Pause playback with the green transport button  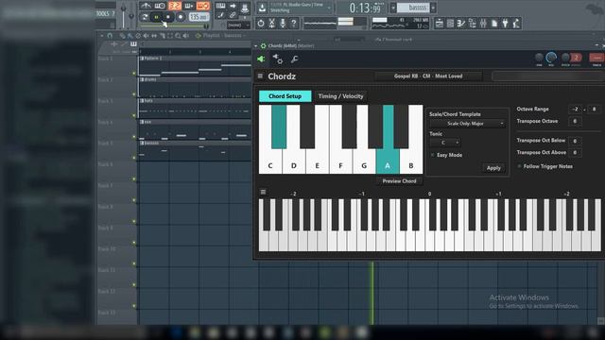pyautogui.click(x=156, y=17)
